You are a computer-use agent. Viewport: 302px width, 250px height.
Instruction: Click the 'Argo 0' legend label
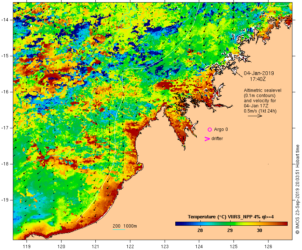point(221,129)
